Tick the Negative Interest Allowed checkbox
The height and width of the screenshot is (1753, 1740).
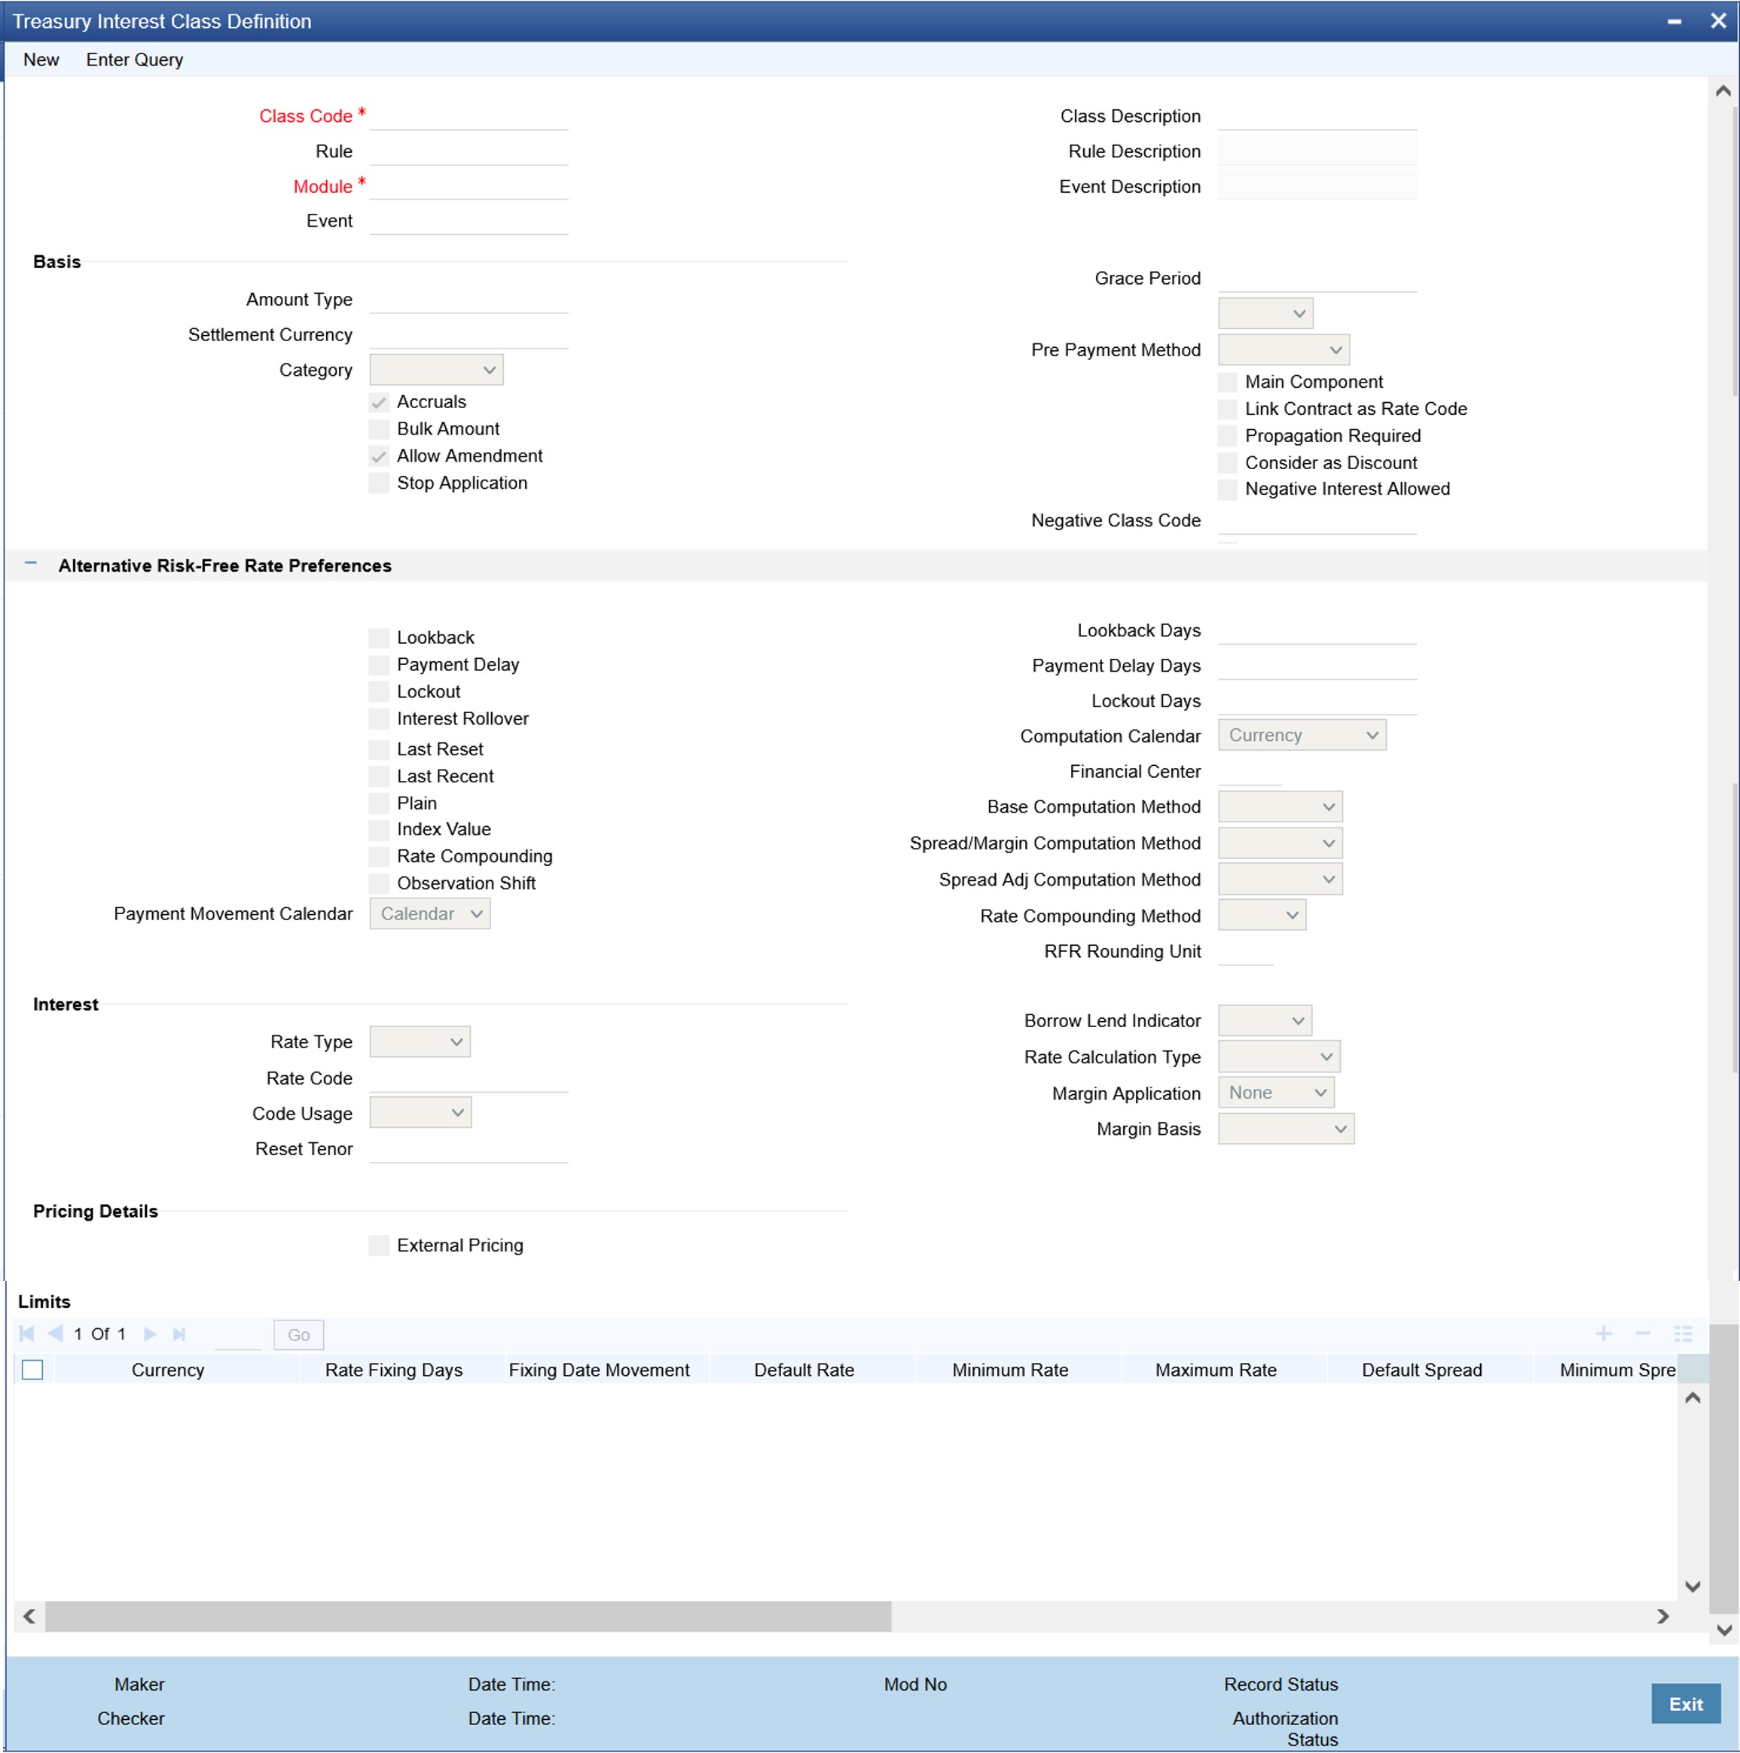(x=1227, y=489)
